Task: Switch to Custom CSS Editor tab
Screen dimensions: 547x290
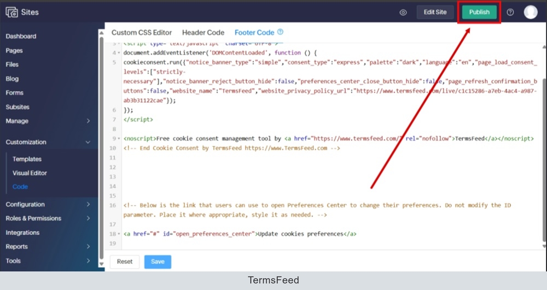Action: 142,32
